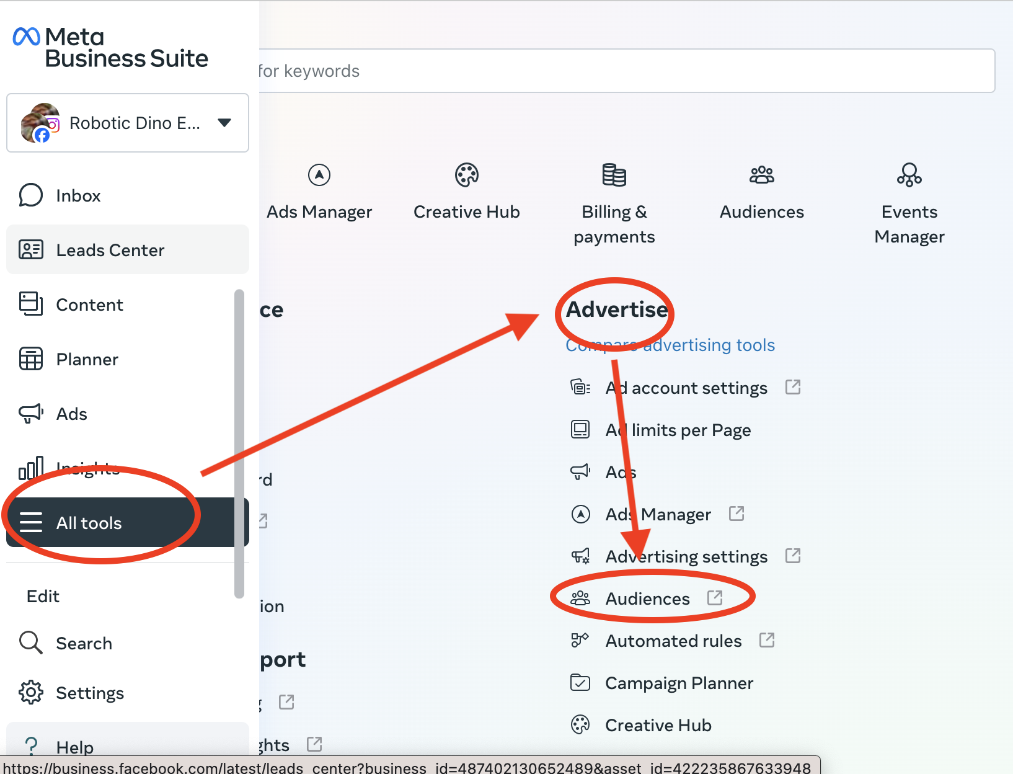Open Ad account settings link
The height and width of the screenshot is (774, 1013).
686,388
